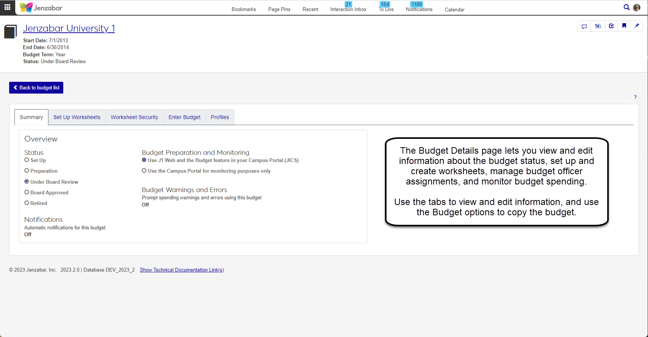Select the Set Up status option

27,160
